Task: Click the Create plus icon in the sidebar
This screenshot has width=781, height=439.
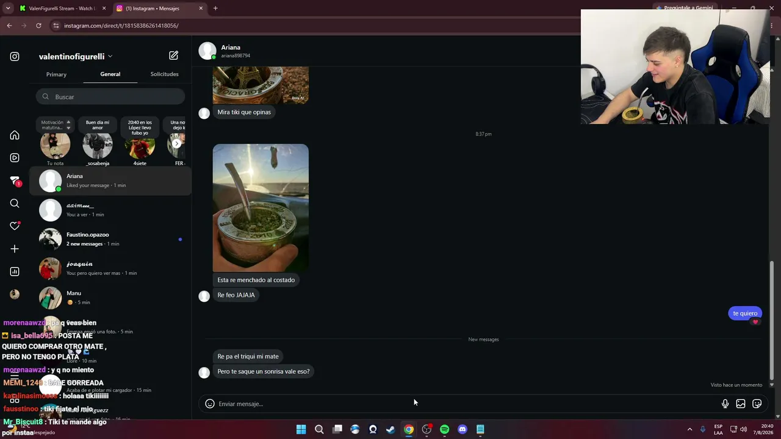Action: [15, 249]
